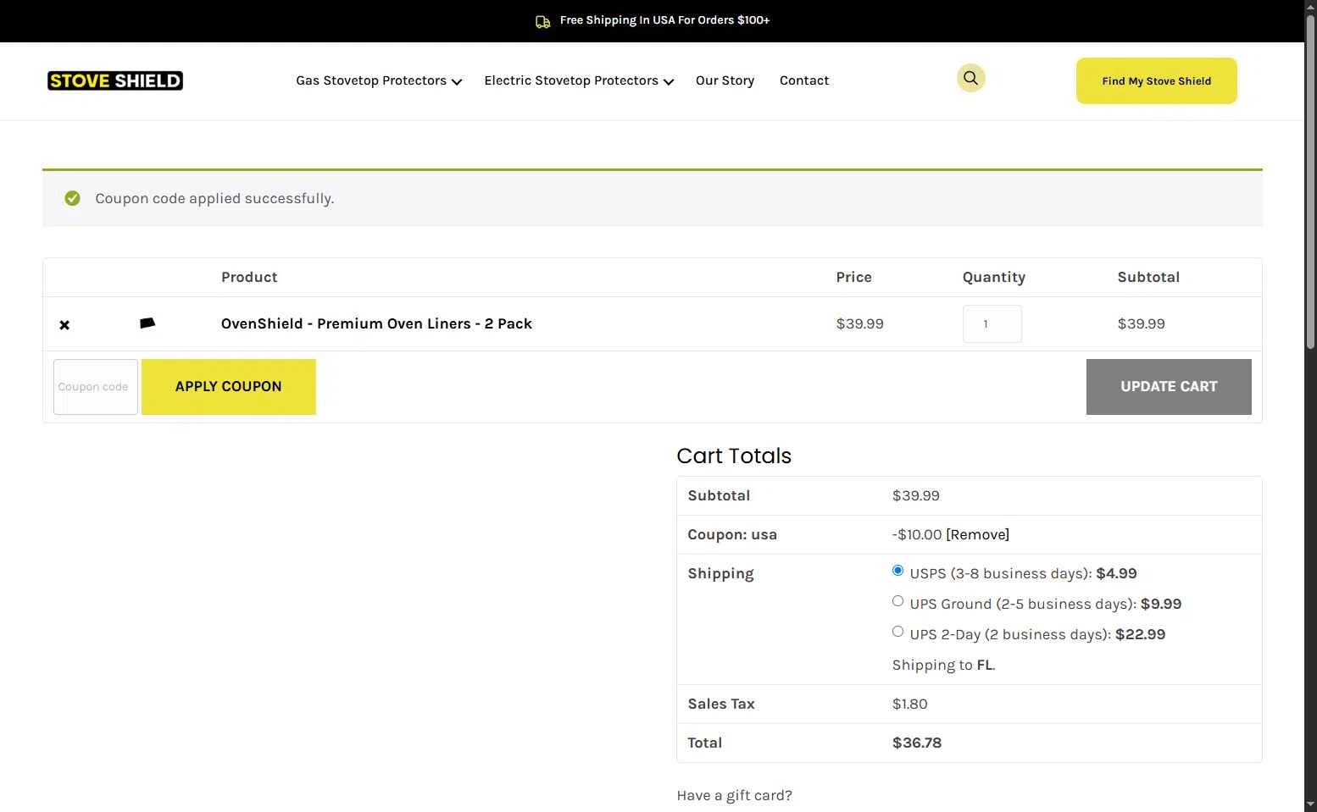Click the green success checkmark icon
Image resolution: width=1317 pixels, height=812 pixels.
click(x=73, y=198)
